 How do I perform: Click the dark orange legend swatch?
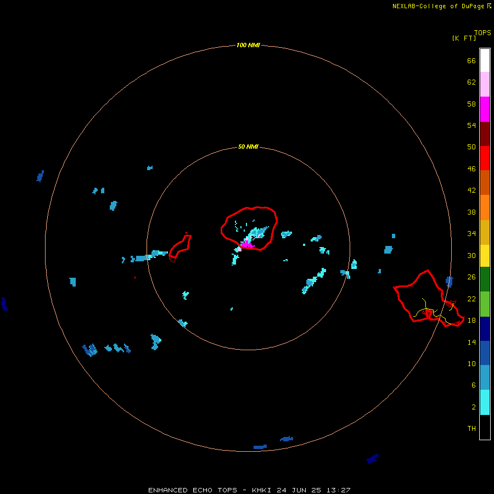[x=485, y=182]
